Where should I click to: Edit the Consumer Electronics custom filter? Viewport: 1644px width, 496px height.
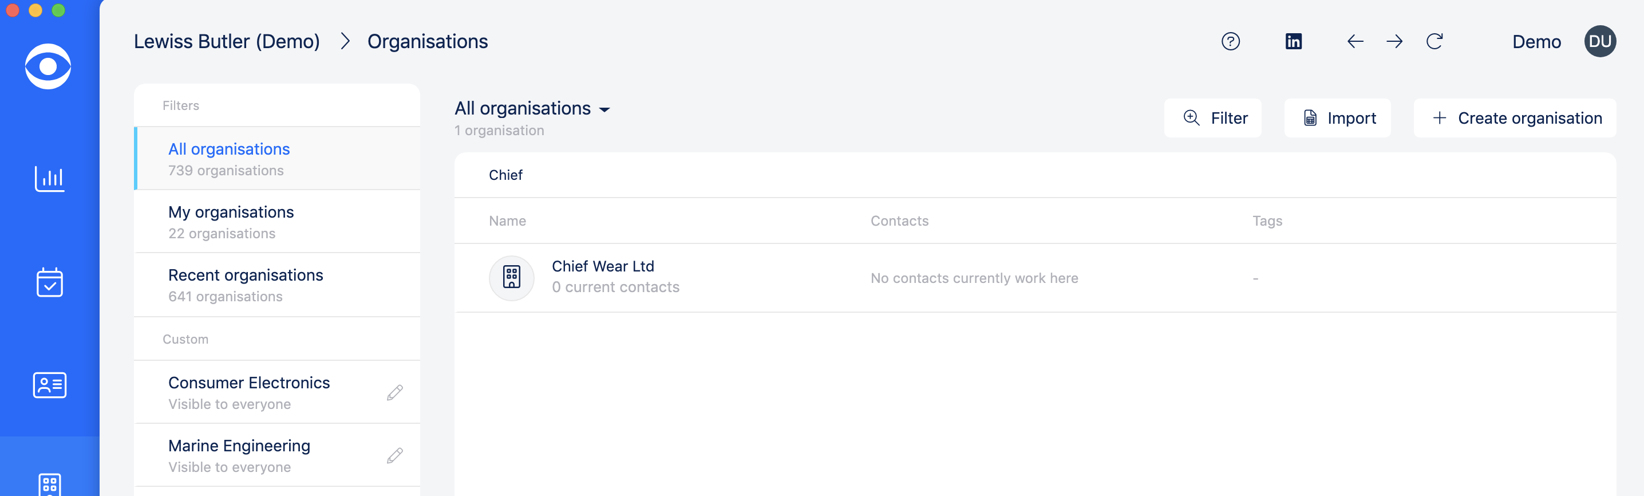pyautogui.click(x=394, y=392)
